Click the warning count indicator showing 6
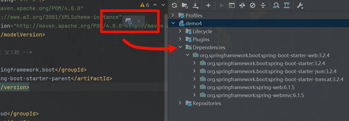The width and height of the screenshot is (349, 121). pyautogui.click(x=145, y=5)
